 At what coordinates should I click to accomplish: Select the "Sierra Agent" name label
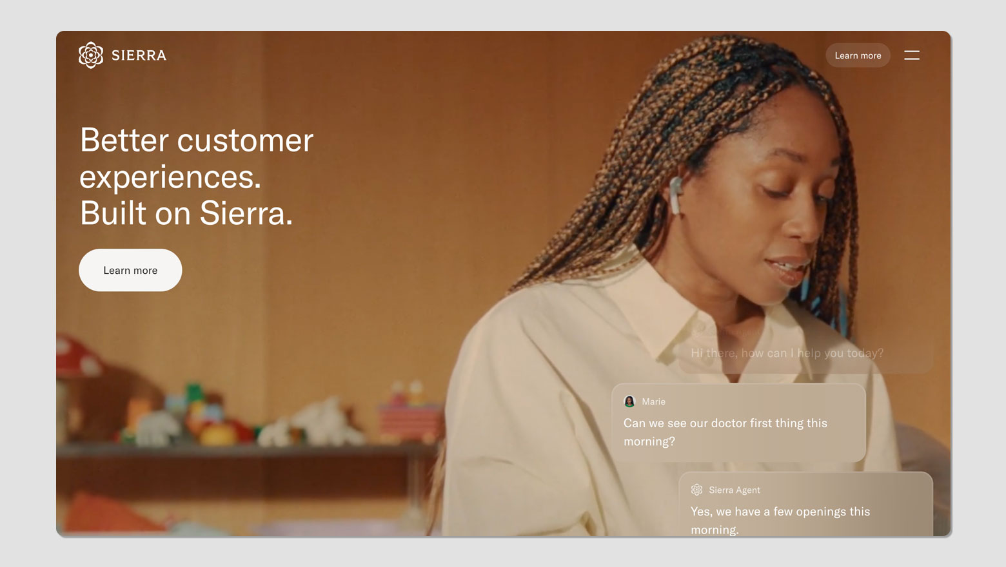[x=734, y=490]
